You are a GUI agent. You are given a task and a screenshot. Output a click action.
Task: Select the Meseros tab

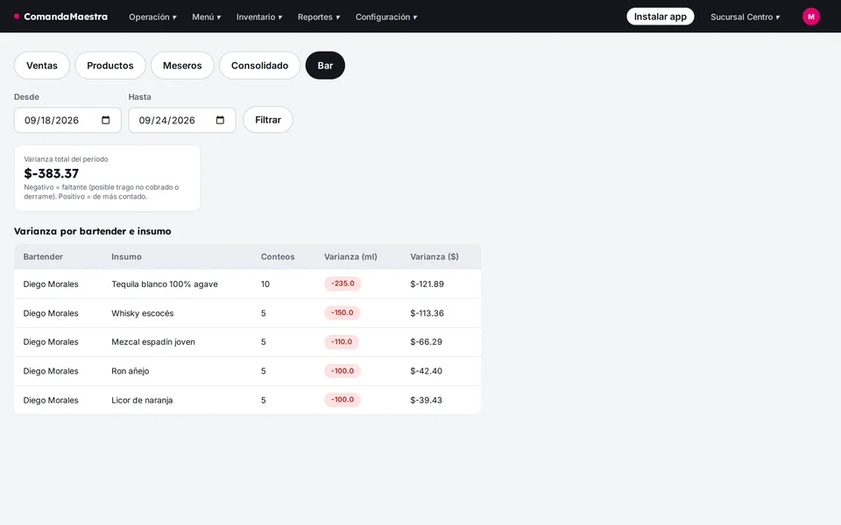tap(182, 66)
